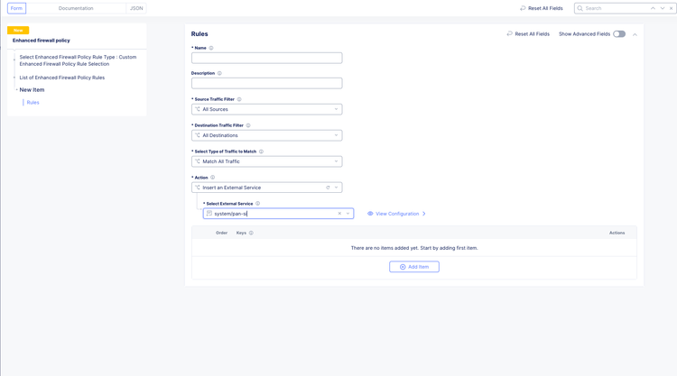Switch to the JSON tab
Viewport: 677px width, 376px height.
click(x=136, y=8)
